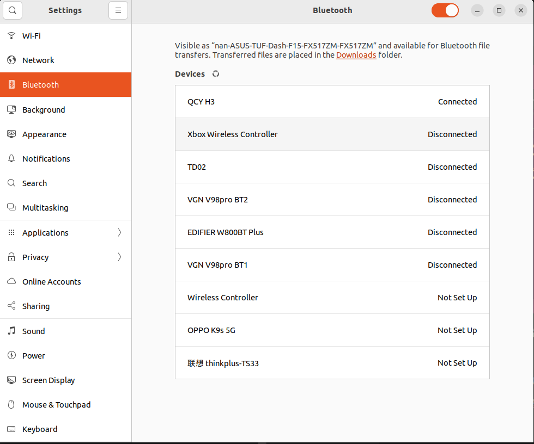The image size is (534, 444).
Task: Select Xbox Wireless Controller device
Action: [332, 134]
